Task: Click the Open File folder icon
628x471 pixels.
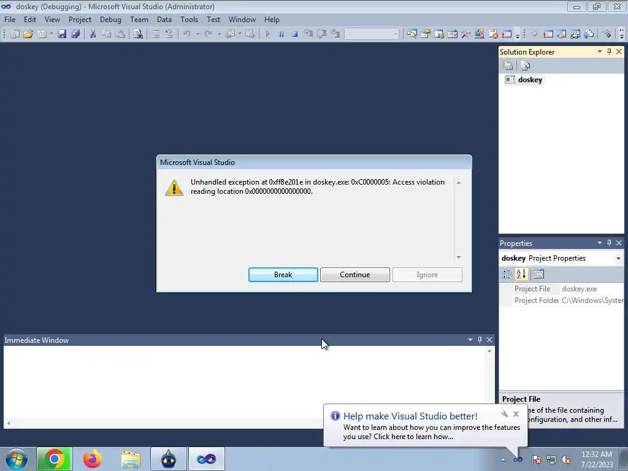Action: pos(28,34)
